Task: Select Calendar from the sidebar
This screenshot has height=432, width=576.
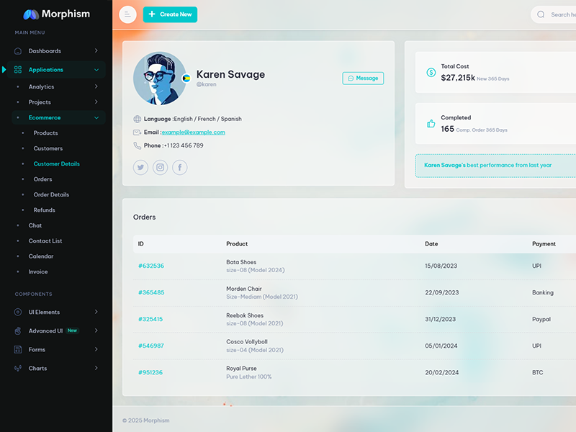Action: [x=41, y=256]
